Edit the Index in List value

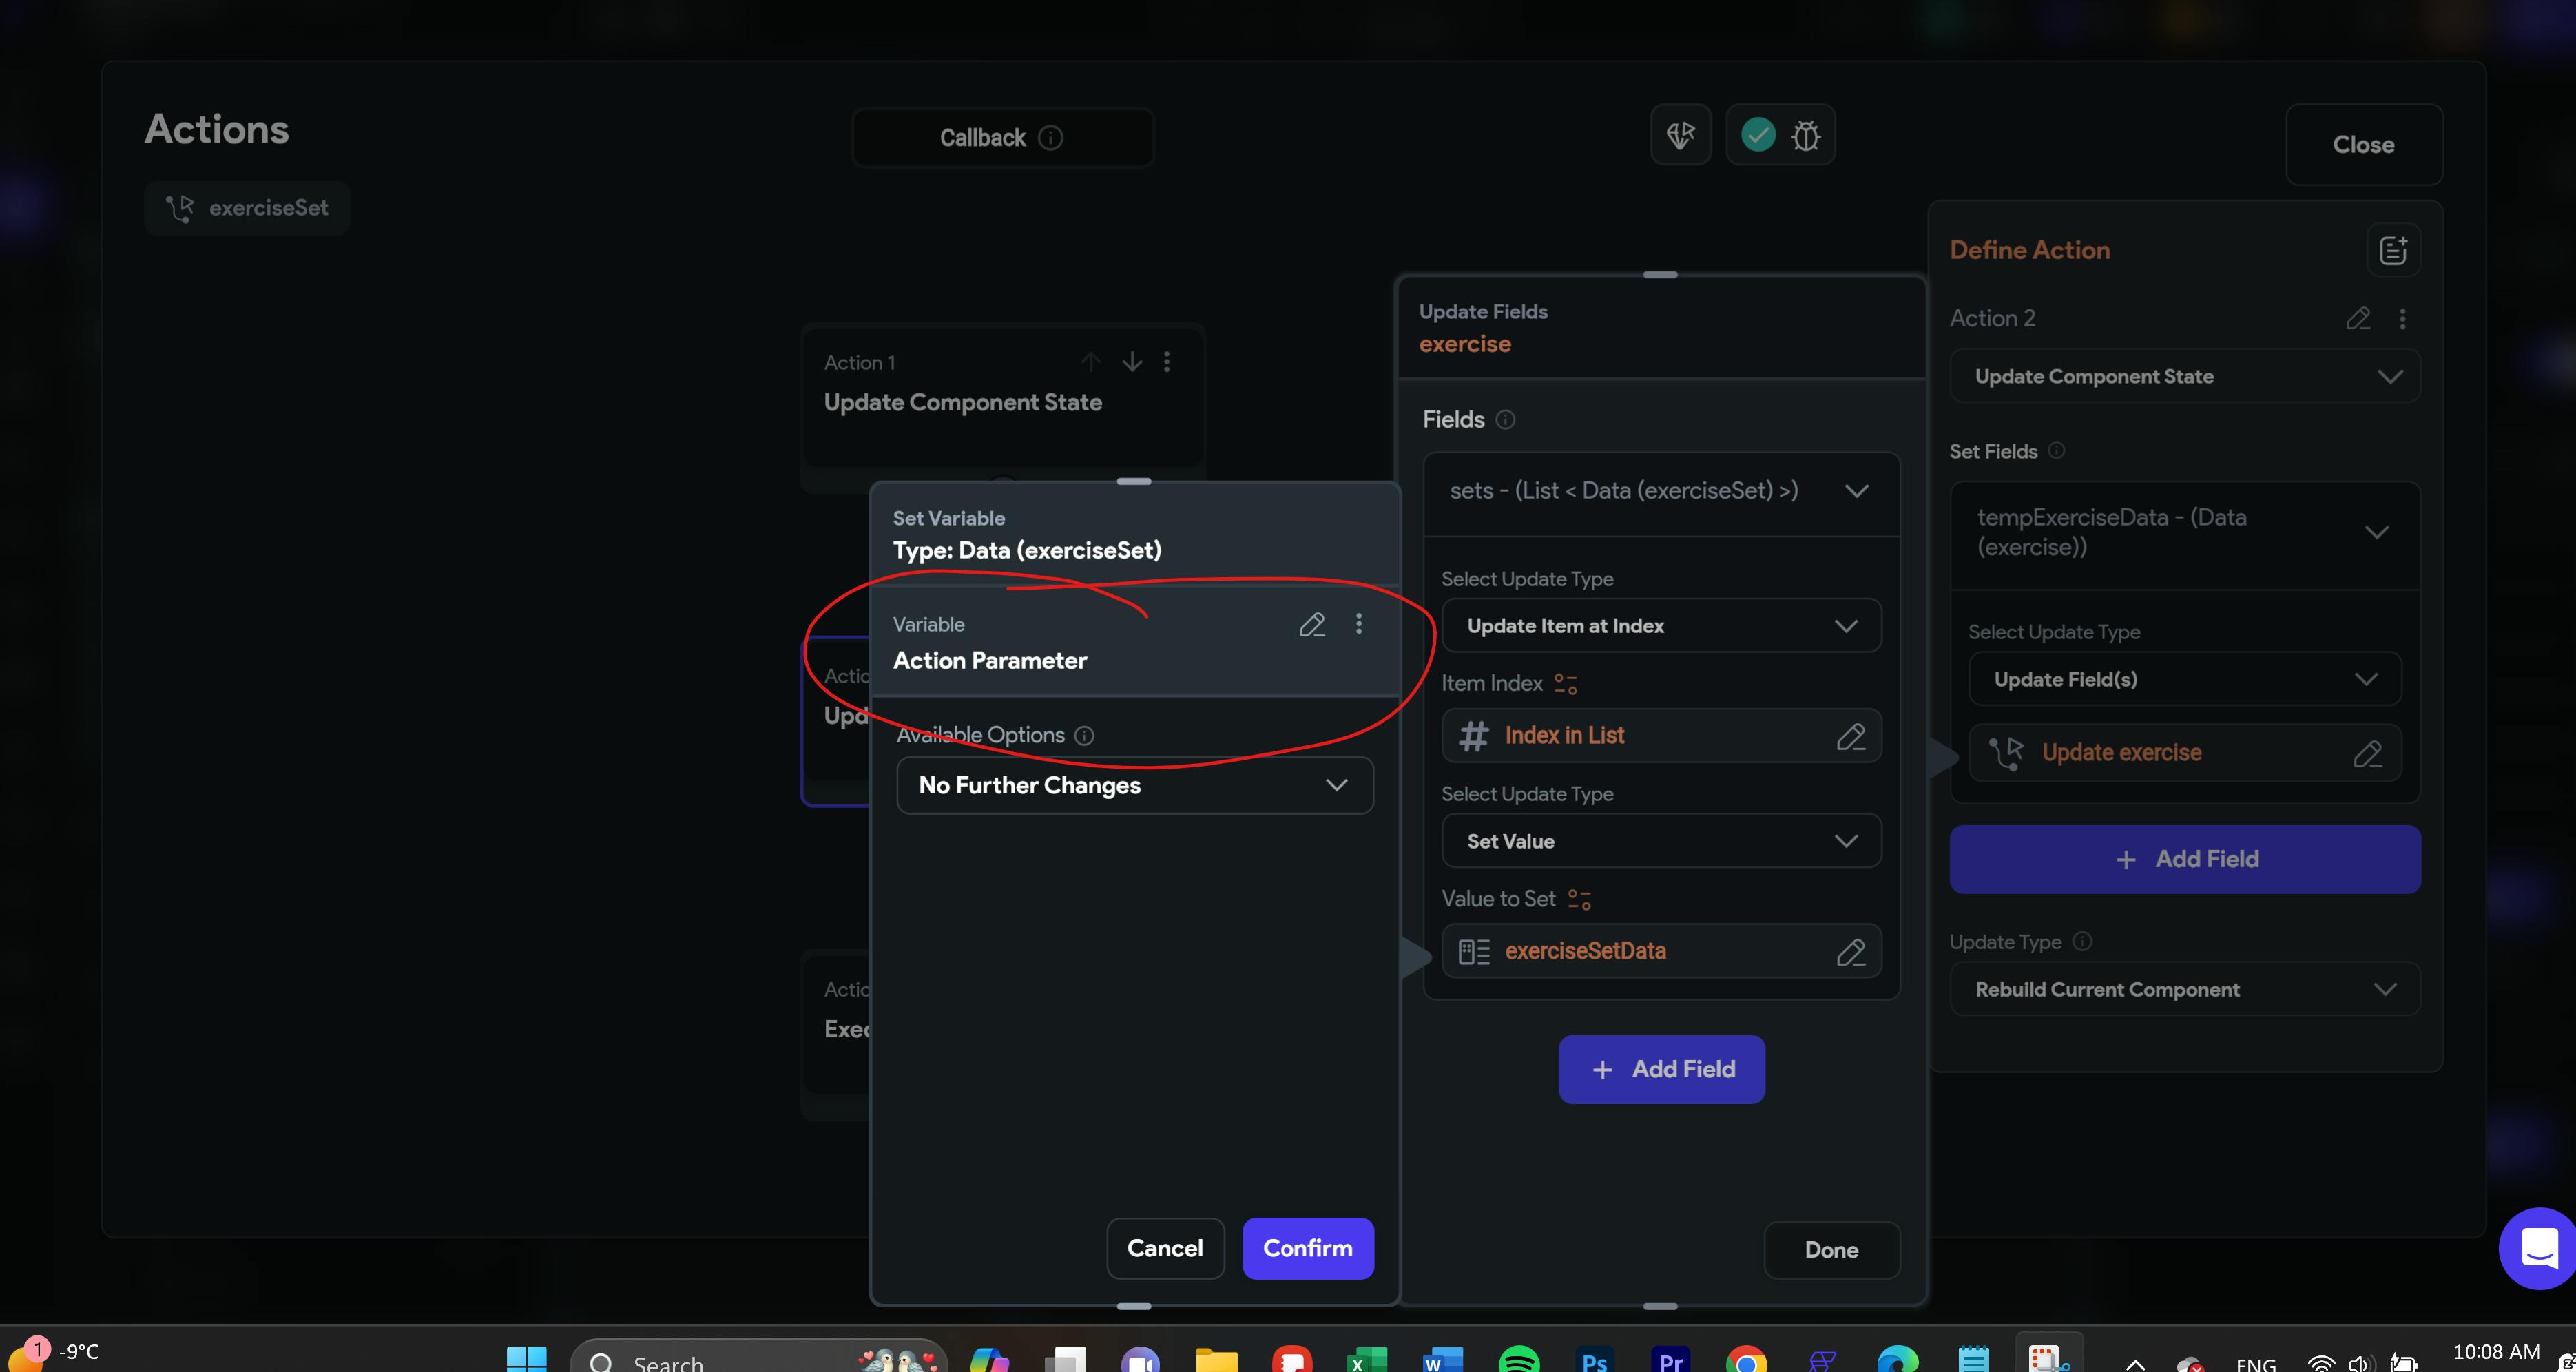pyautogui.click(x=1850, y=737)
